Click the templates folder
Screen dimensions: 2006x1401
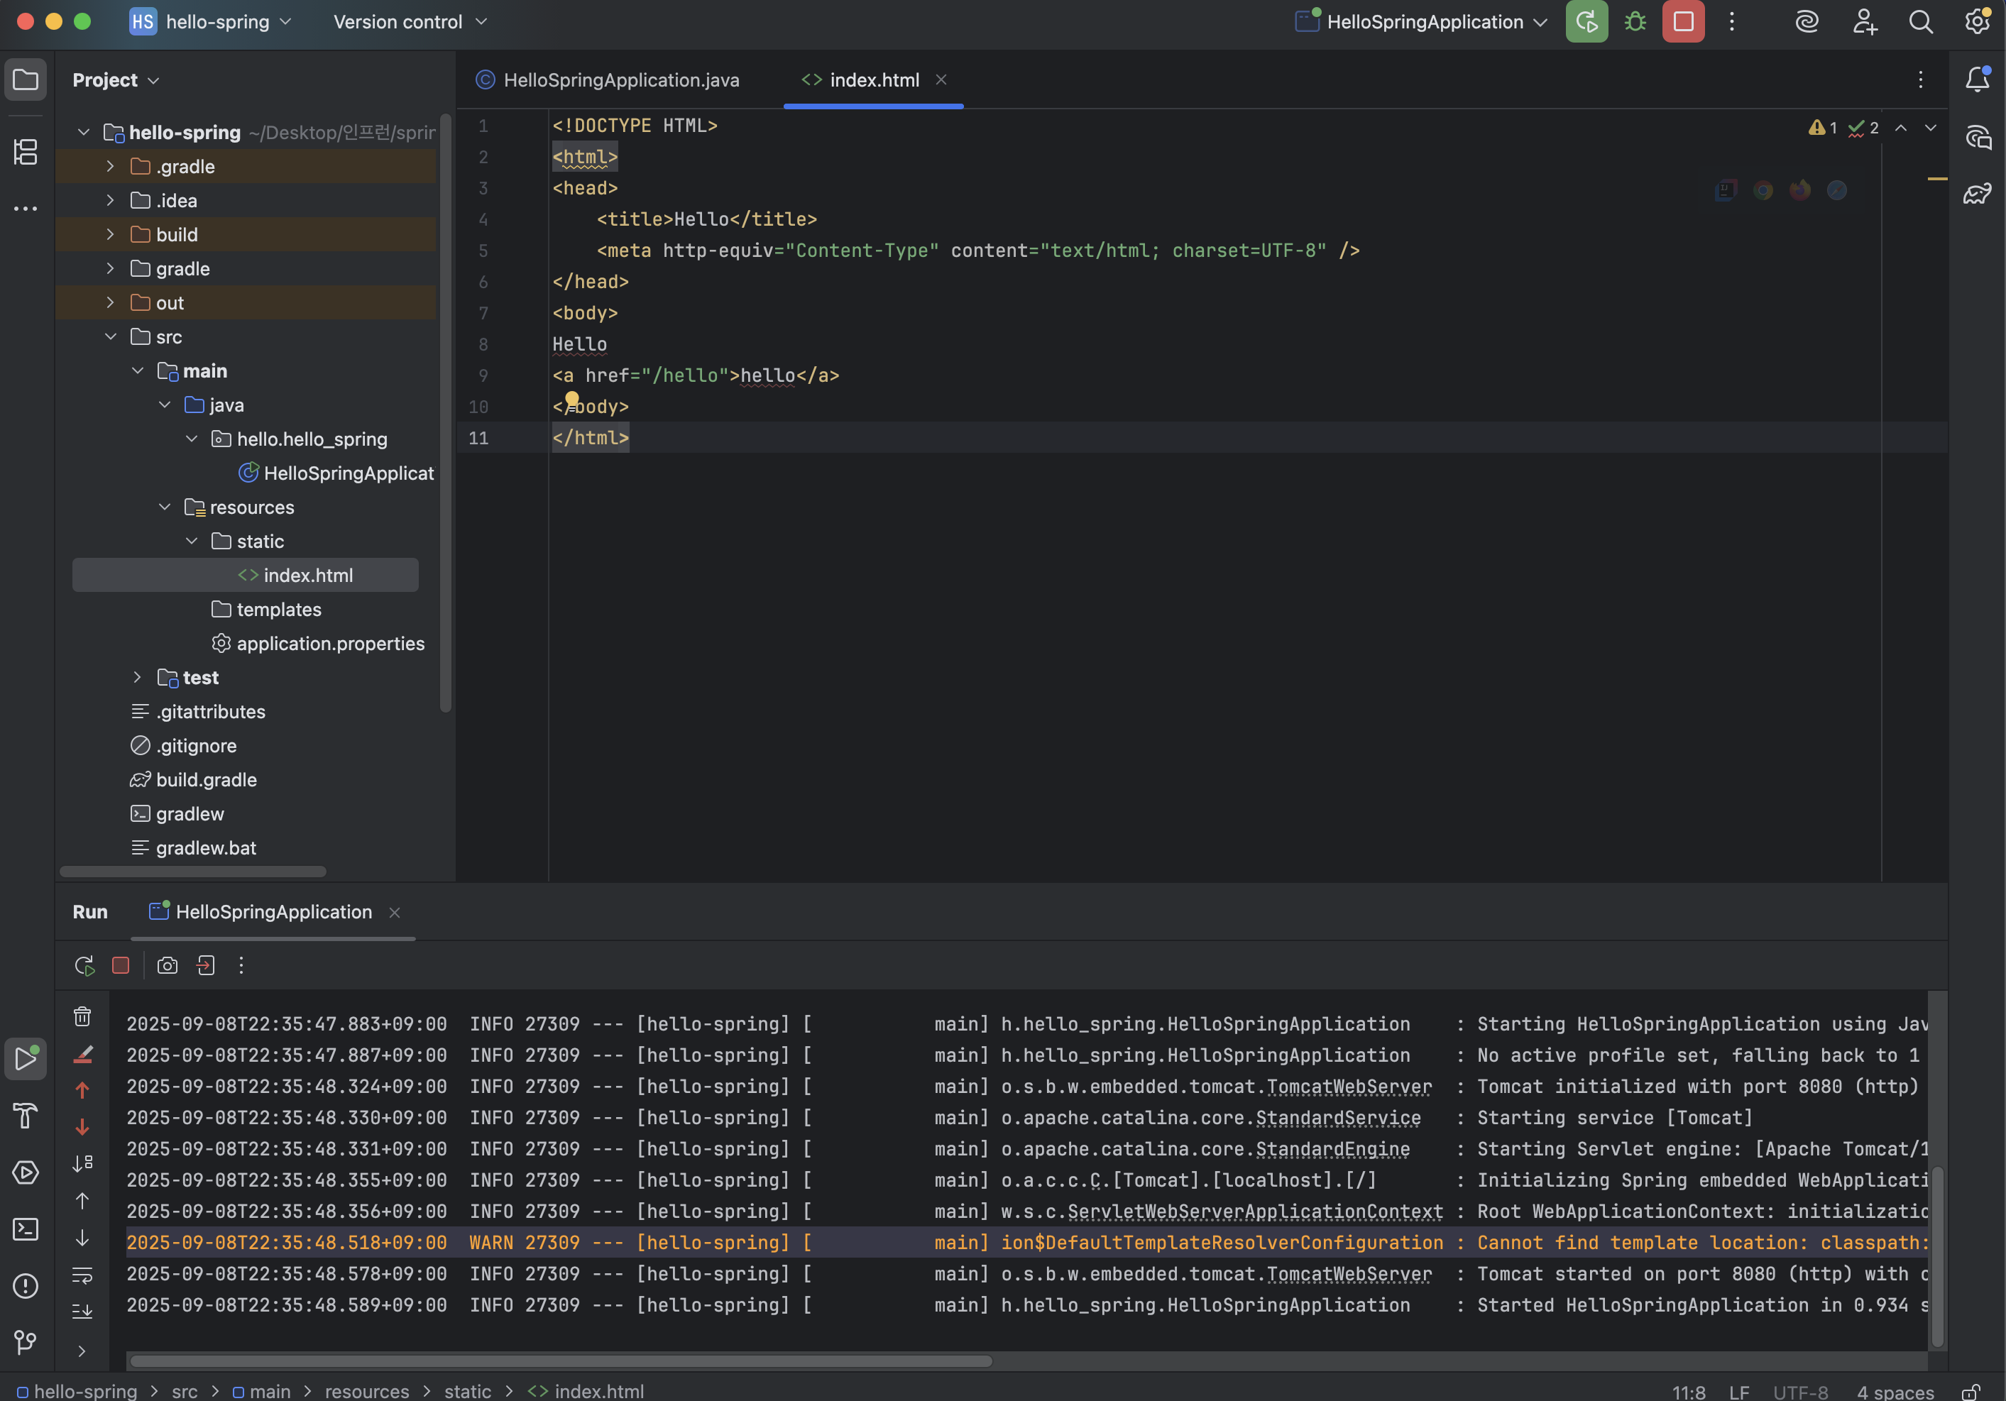tap(266, 609)
